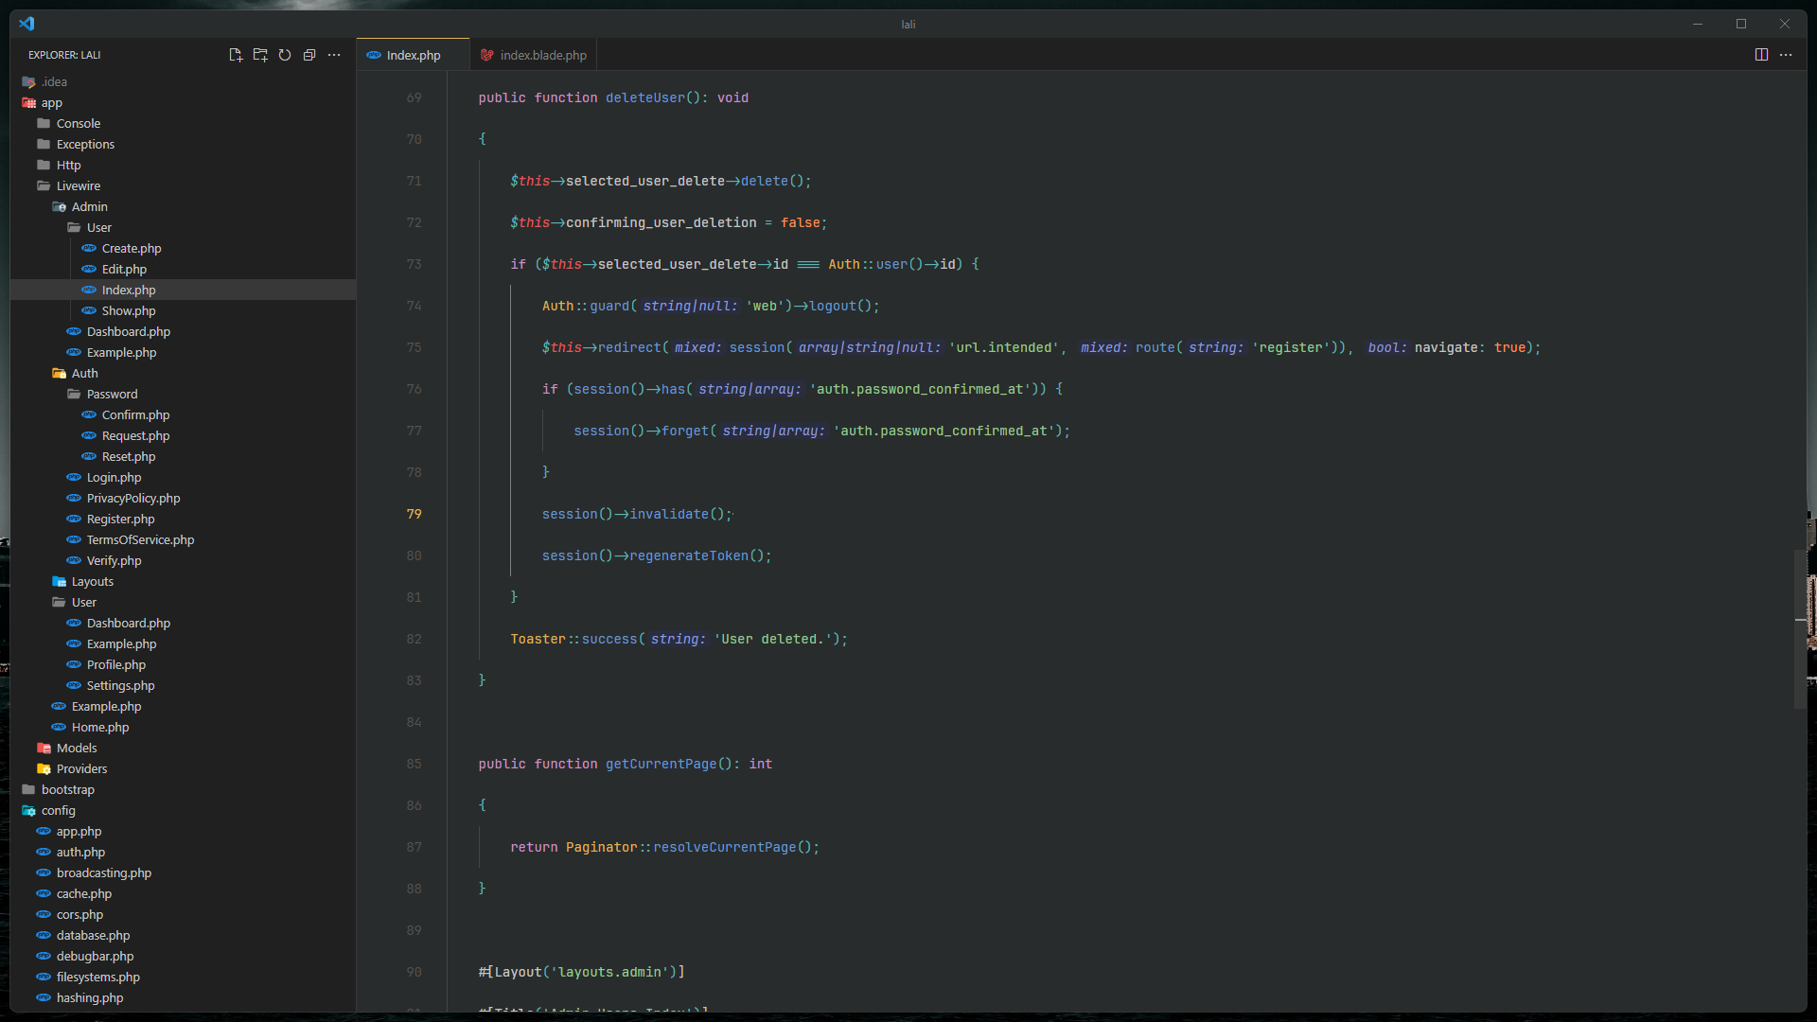The image size is (1817, 1022).
Task: Click the editor vertical scrollbar thumb
Action: coord(1800,627)
